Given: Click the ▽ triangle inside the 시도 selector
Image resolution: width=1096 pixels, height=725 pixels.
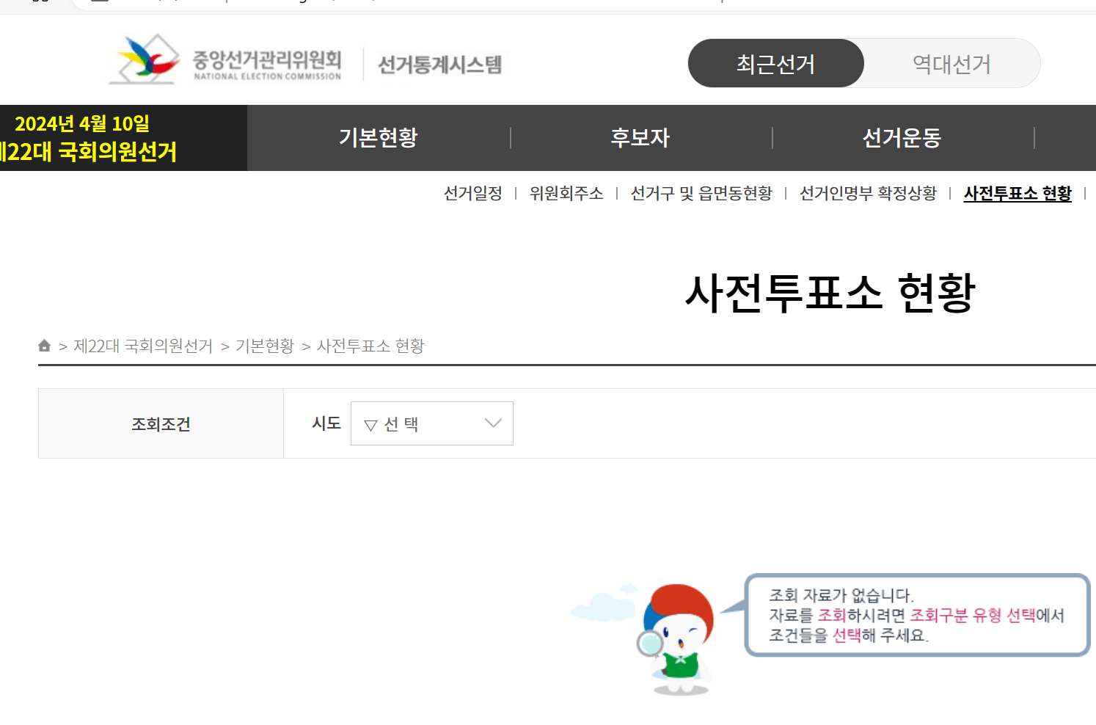Looking at the screenshot, I should (369, 423).
